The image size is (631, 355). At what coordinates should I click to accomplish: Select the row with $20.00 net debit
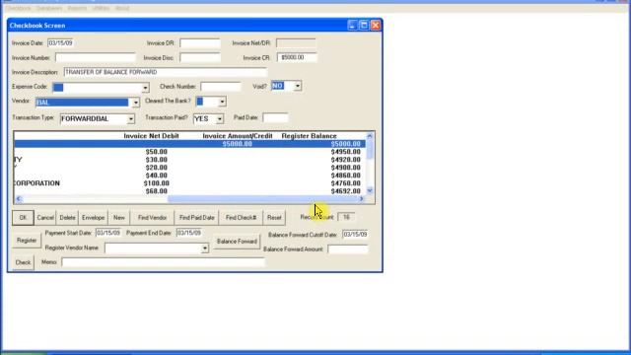190,168
